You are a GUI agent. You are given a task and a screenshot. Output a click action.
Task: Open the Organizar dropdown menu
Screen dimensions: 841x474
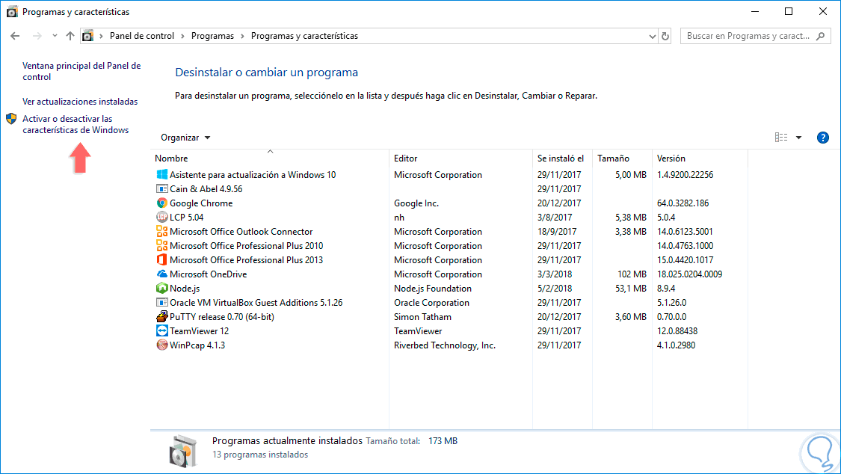click(x=185, y=138)
